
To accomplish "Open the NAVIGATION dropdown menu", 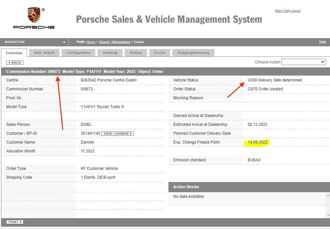I will [34, 42].
